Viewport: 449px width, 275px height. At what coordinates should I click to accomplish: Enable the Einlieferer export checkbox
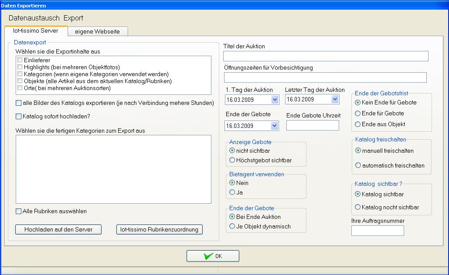coord(20,60)
